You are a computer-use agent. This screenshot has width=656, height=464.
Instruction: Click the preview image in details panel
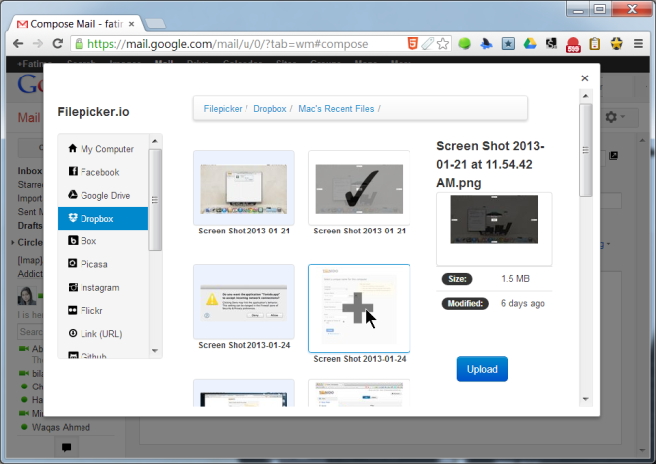pos(494,220)
